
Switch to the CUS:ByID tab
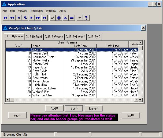click(94, 37)
